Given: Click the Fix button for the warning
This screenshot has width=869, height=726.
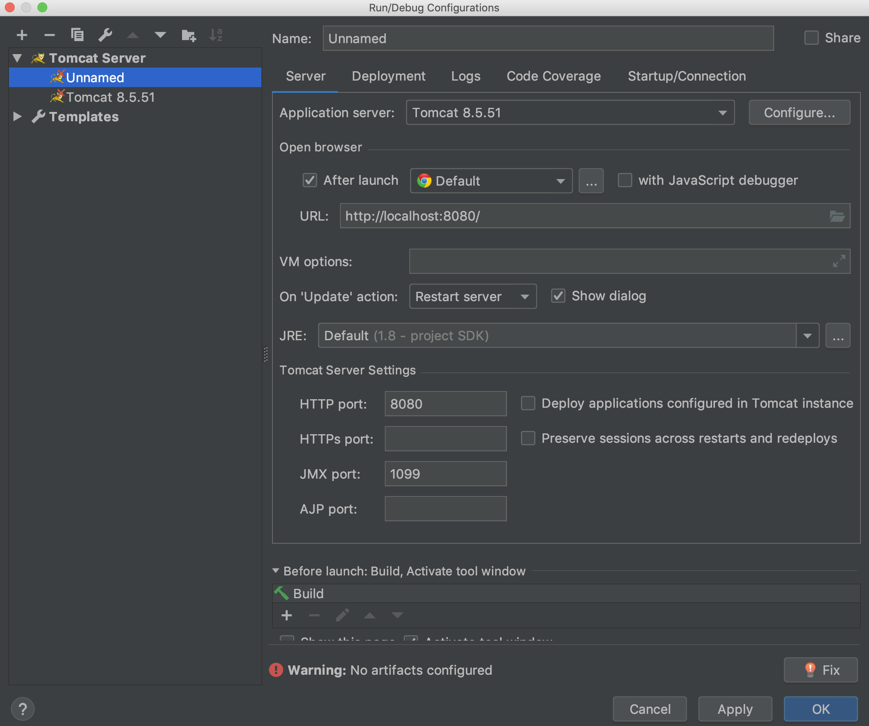Looking at the screenshot, I should (x=820, y=670).
